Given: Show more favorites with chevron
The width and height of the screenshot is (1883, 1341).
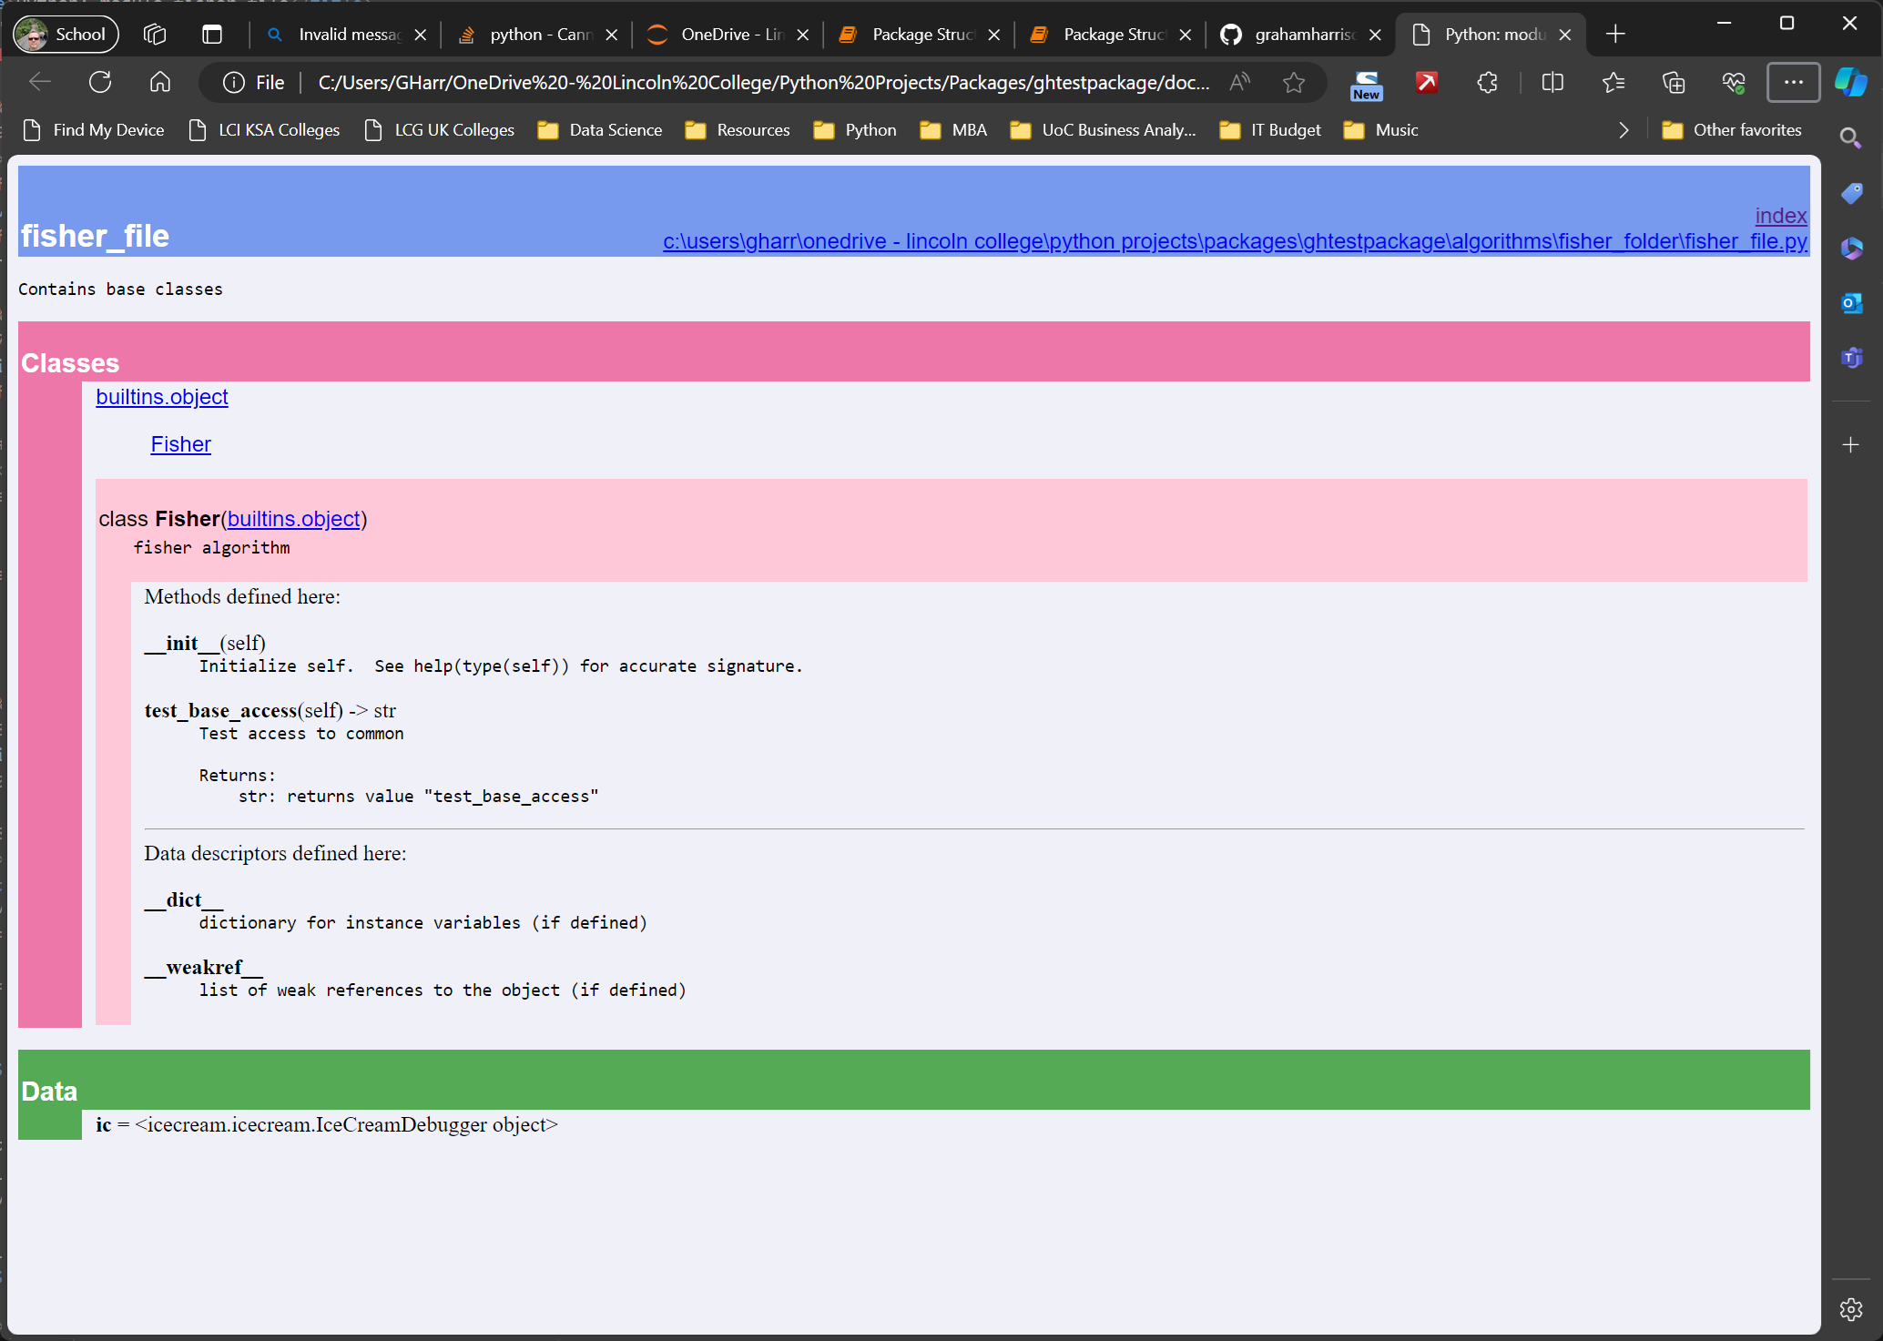Looking at the screenshot, I should click(1623, 130).
